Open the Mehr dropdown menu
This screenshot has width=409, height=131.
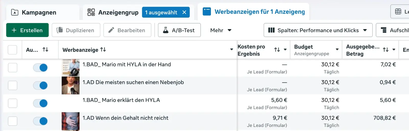click(x=221, y=30)
